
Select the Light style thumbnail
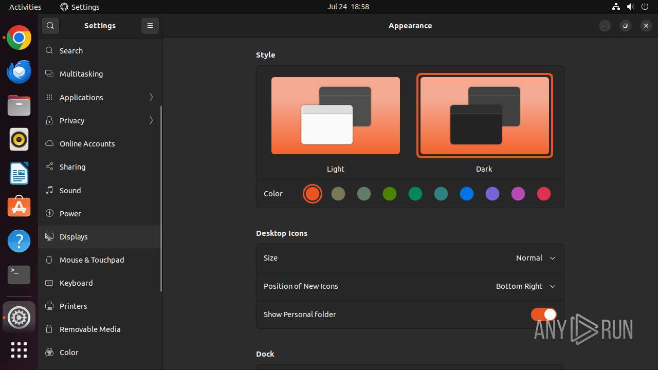click(336, 116)
